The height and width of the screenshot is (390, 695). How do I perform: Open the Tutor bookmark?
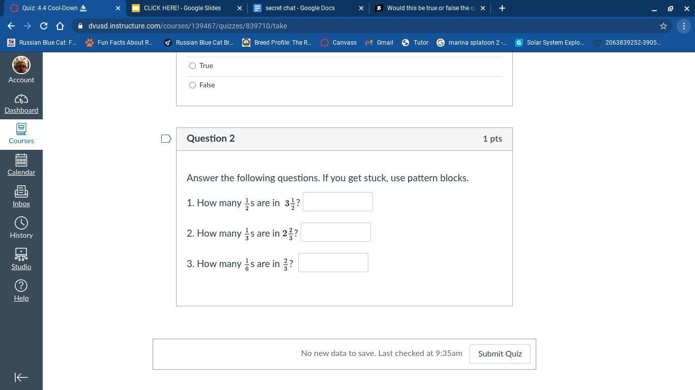pos(415,43)
